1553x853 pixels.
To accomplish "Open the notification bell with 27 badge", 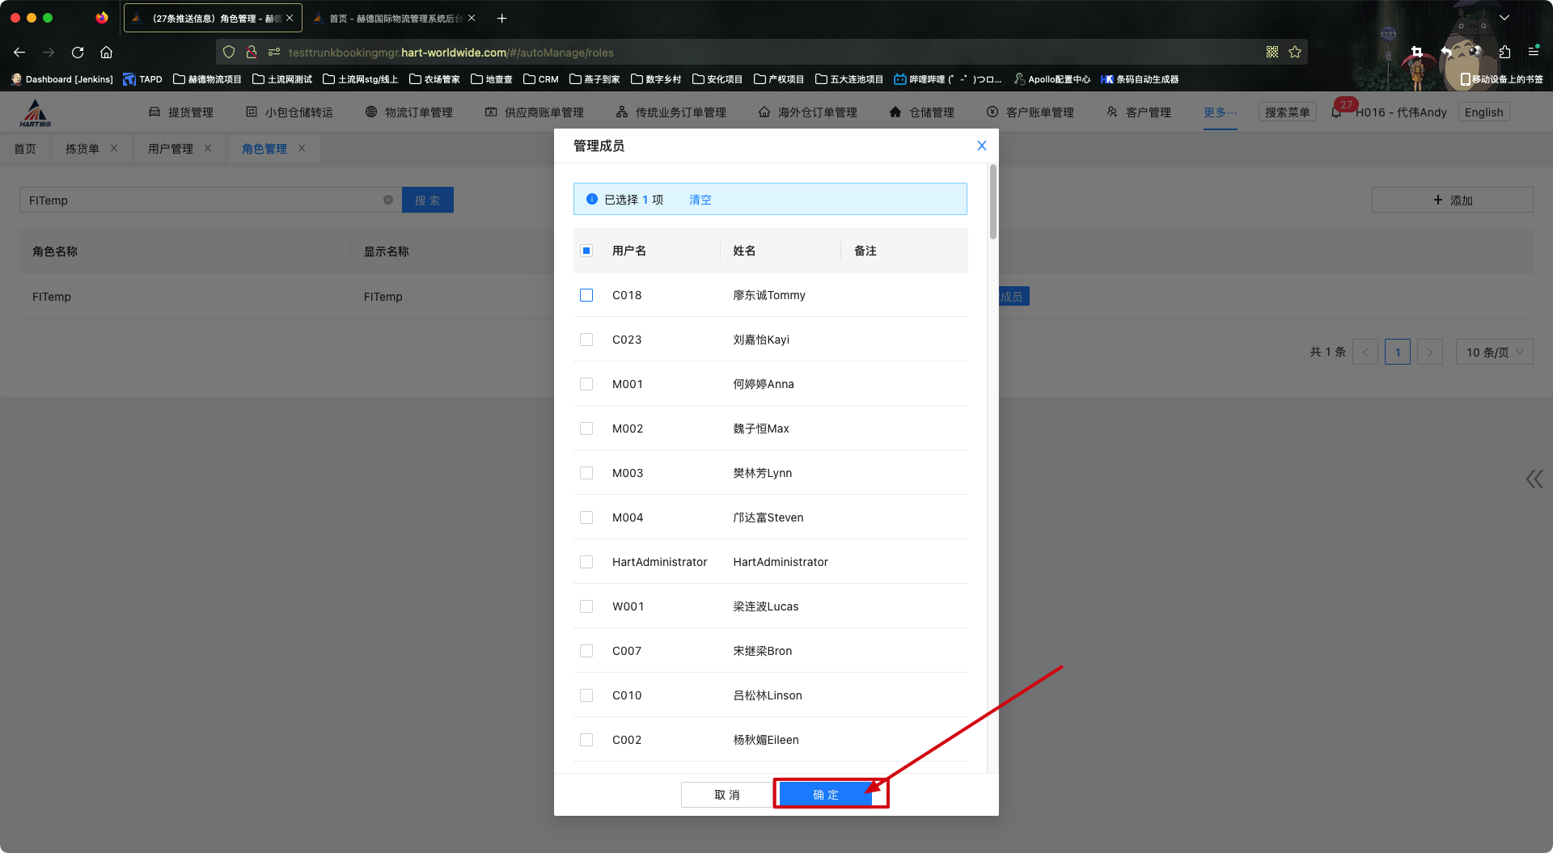I will pos(1336,112).
